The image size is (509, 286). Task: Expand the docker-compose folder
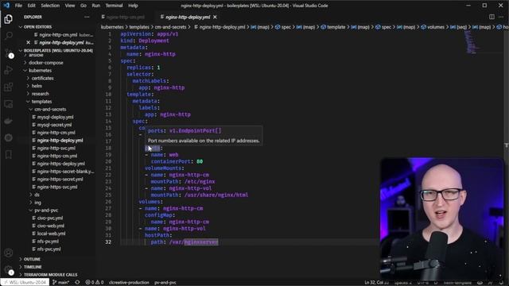tap(46, 63)
